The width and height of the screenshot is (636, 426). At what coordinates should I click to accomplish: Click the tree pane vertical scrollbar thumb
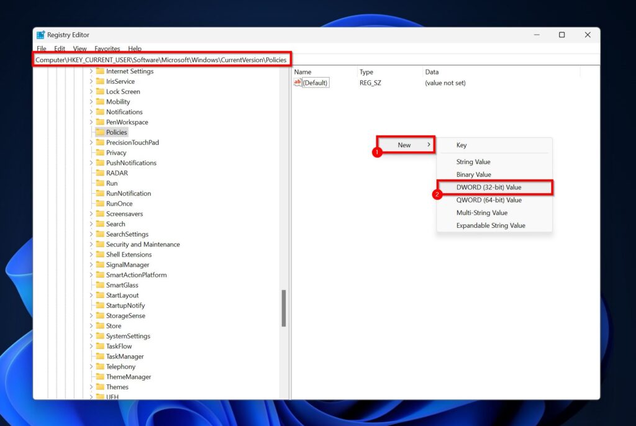284,308
